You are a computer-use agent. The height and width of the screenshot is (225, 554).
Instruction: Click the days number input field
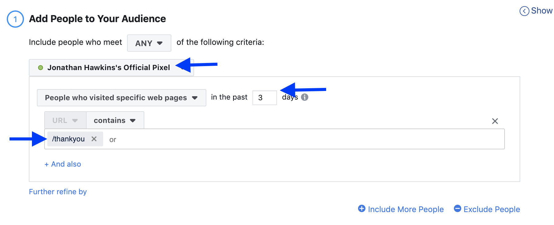(264, 98)
